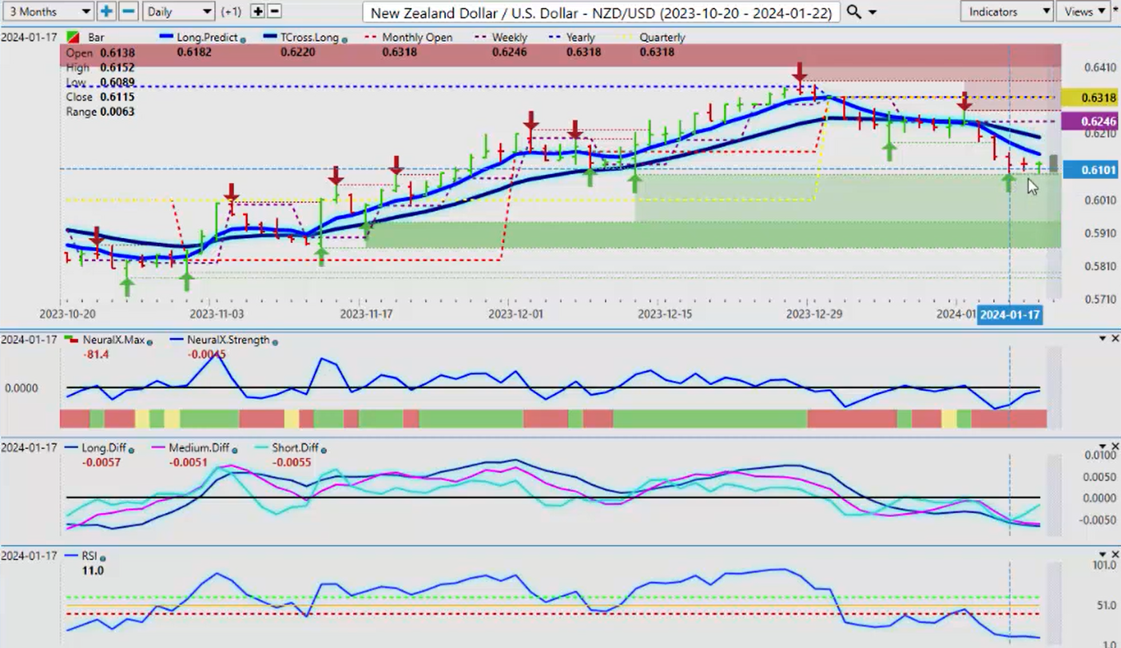Click the Long.Predict blue line swatch
The width and height of the screenshot is (1121, 648).
click(168, 38)
